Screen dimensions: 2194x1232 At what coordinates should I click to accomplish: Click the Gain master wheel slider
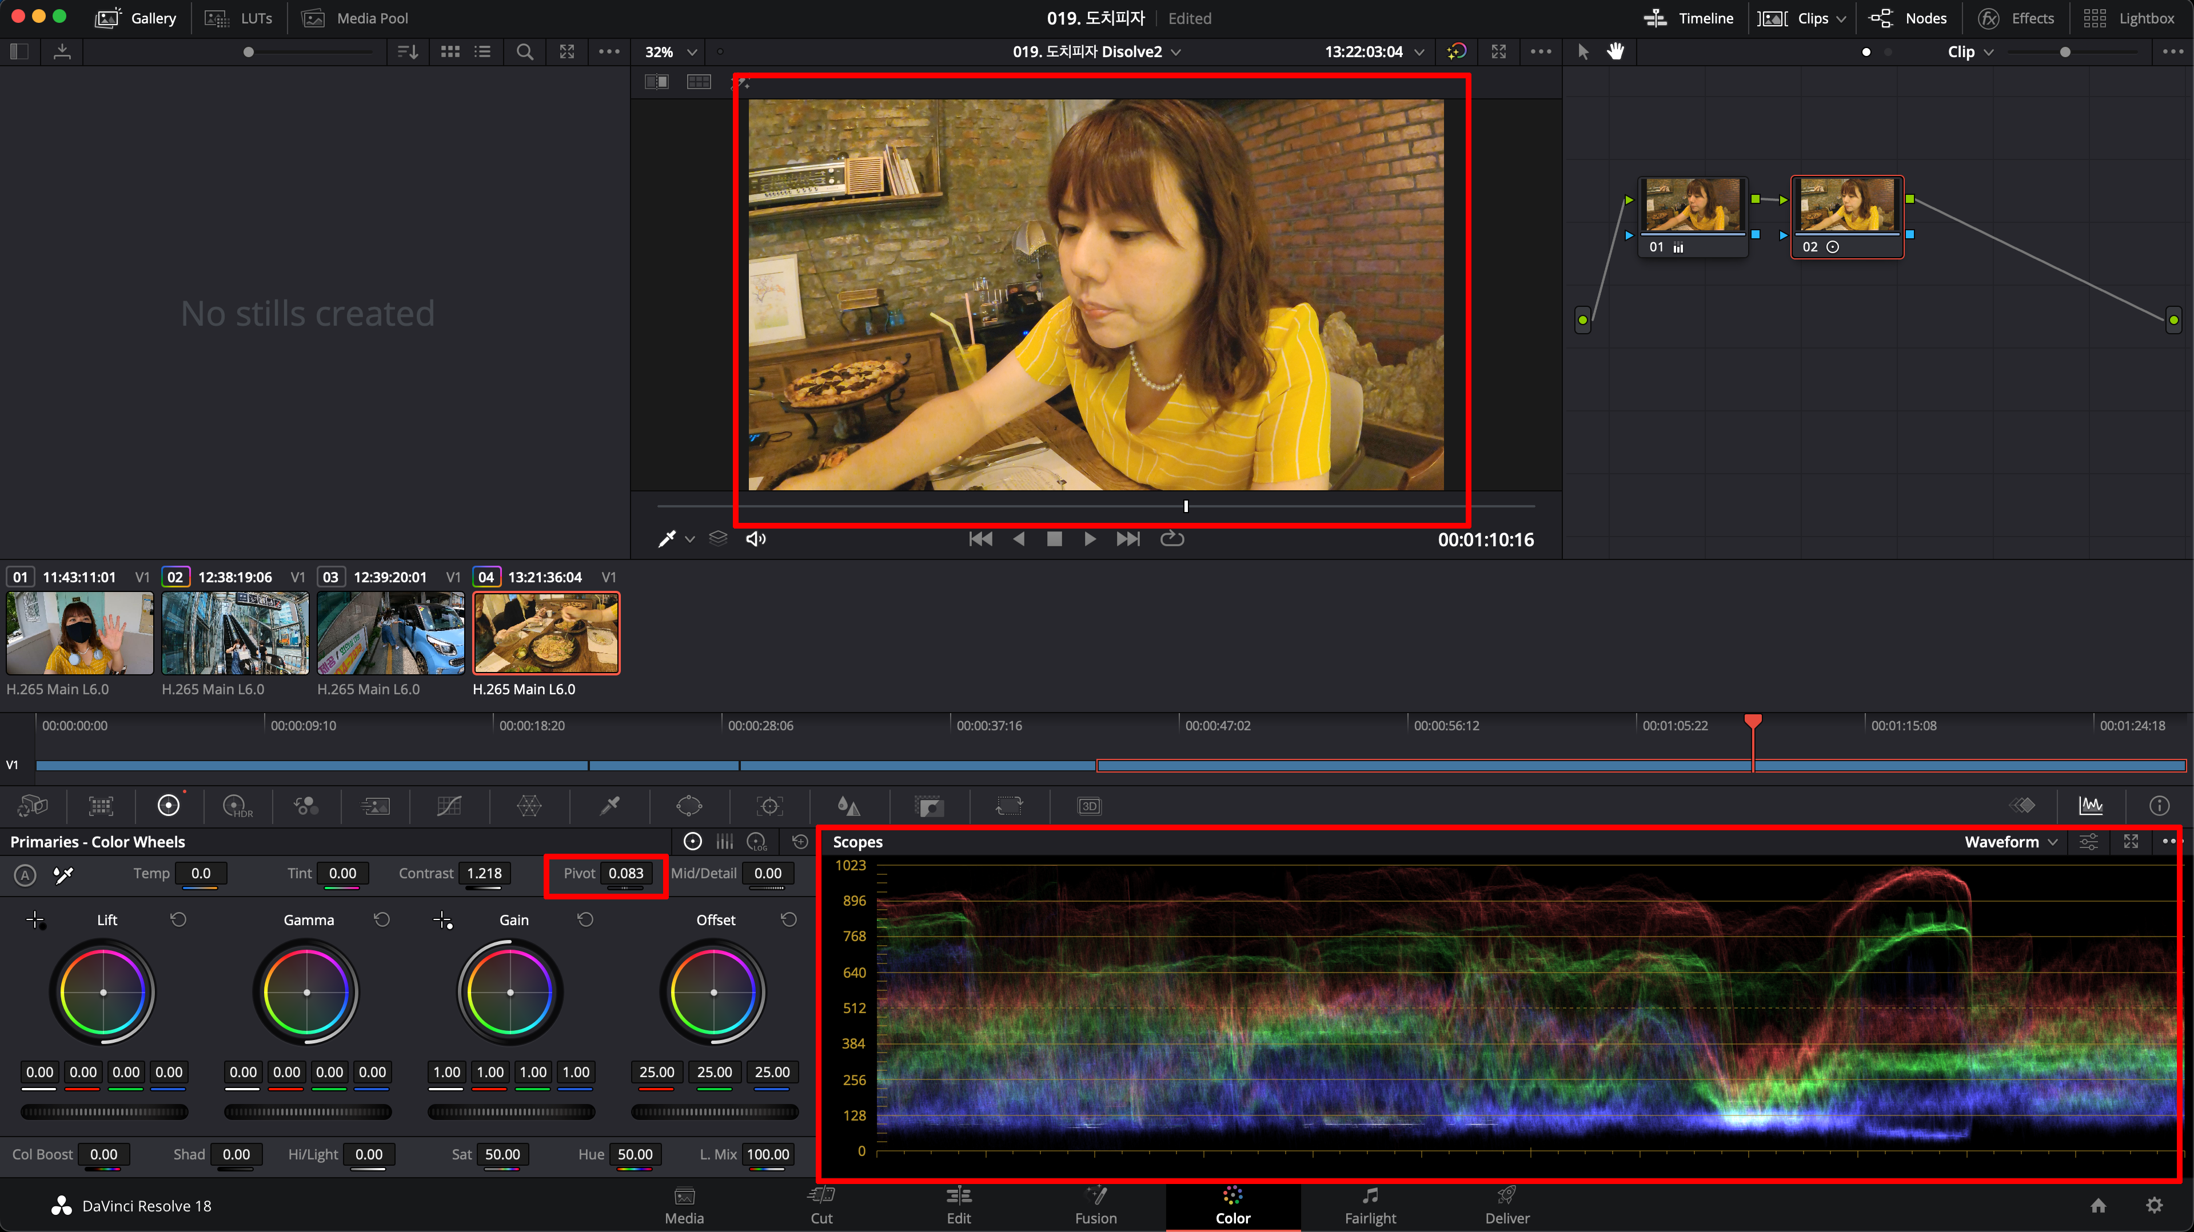coord(511,1112)
